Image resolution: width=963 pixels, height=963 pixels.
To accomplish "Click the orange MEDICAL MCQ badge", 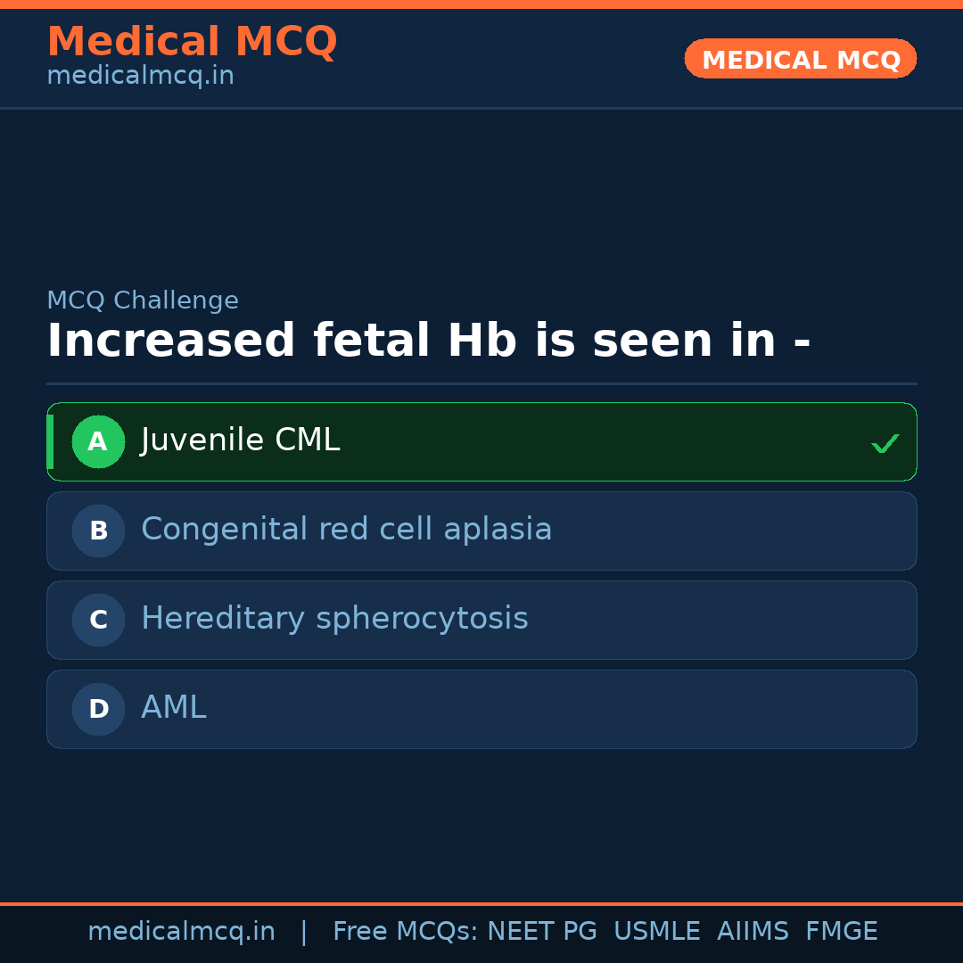I will tap(801, 59).
